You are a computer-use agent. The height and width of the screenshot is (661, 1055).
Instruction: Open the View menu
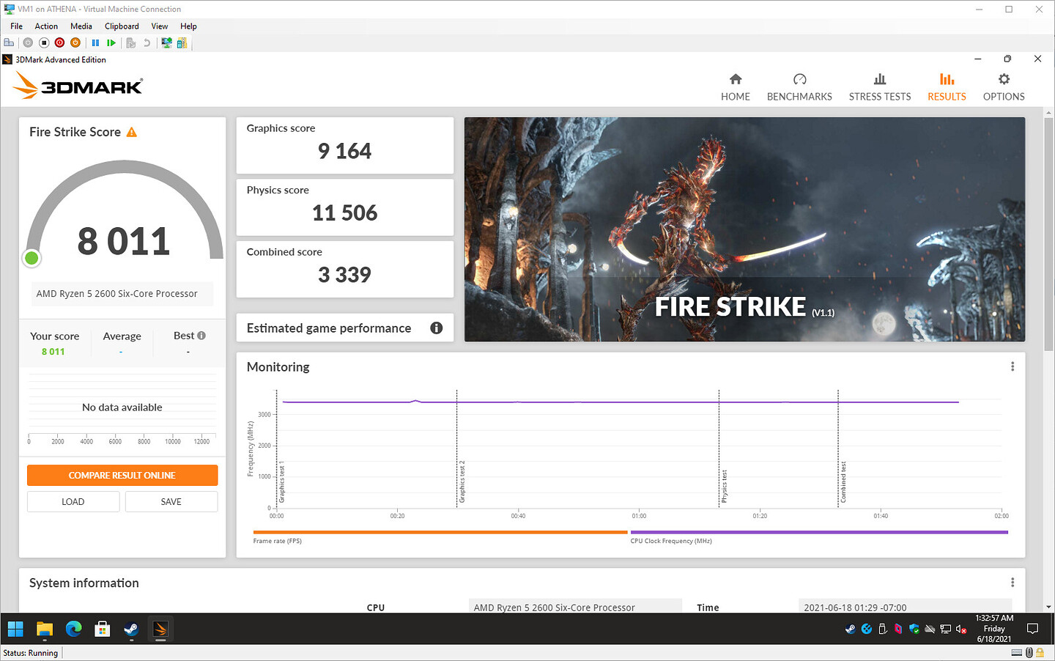[x=160, y=26]
